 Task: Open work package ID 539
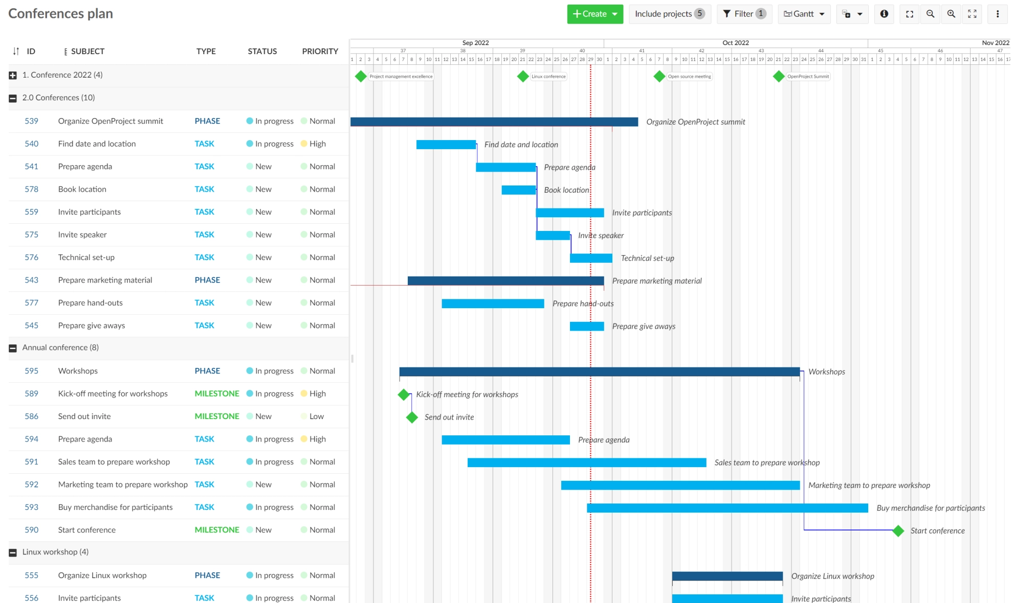click(31, 121)
